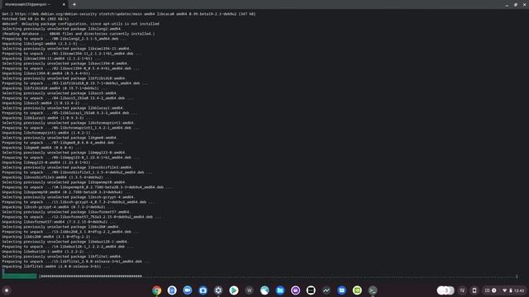Click 'Preparing to unpack .../14-libebur128-1' line
This screenshot has width=529, height=297.
tap(68, 247)
